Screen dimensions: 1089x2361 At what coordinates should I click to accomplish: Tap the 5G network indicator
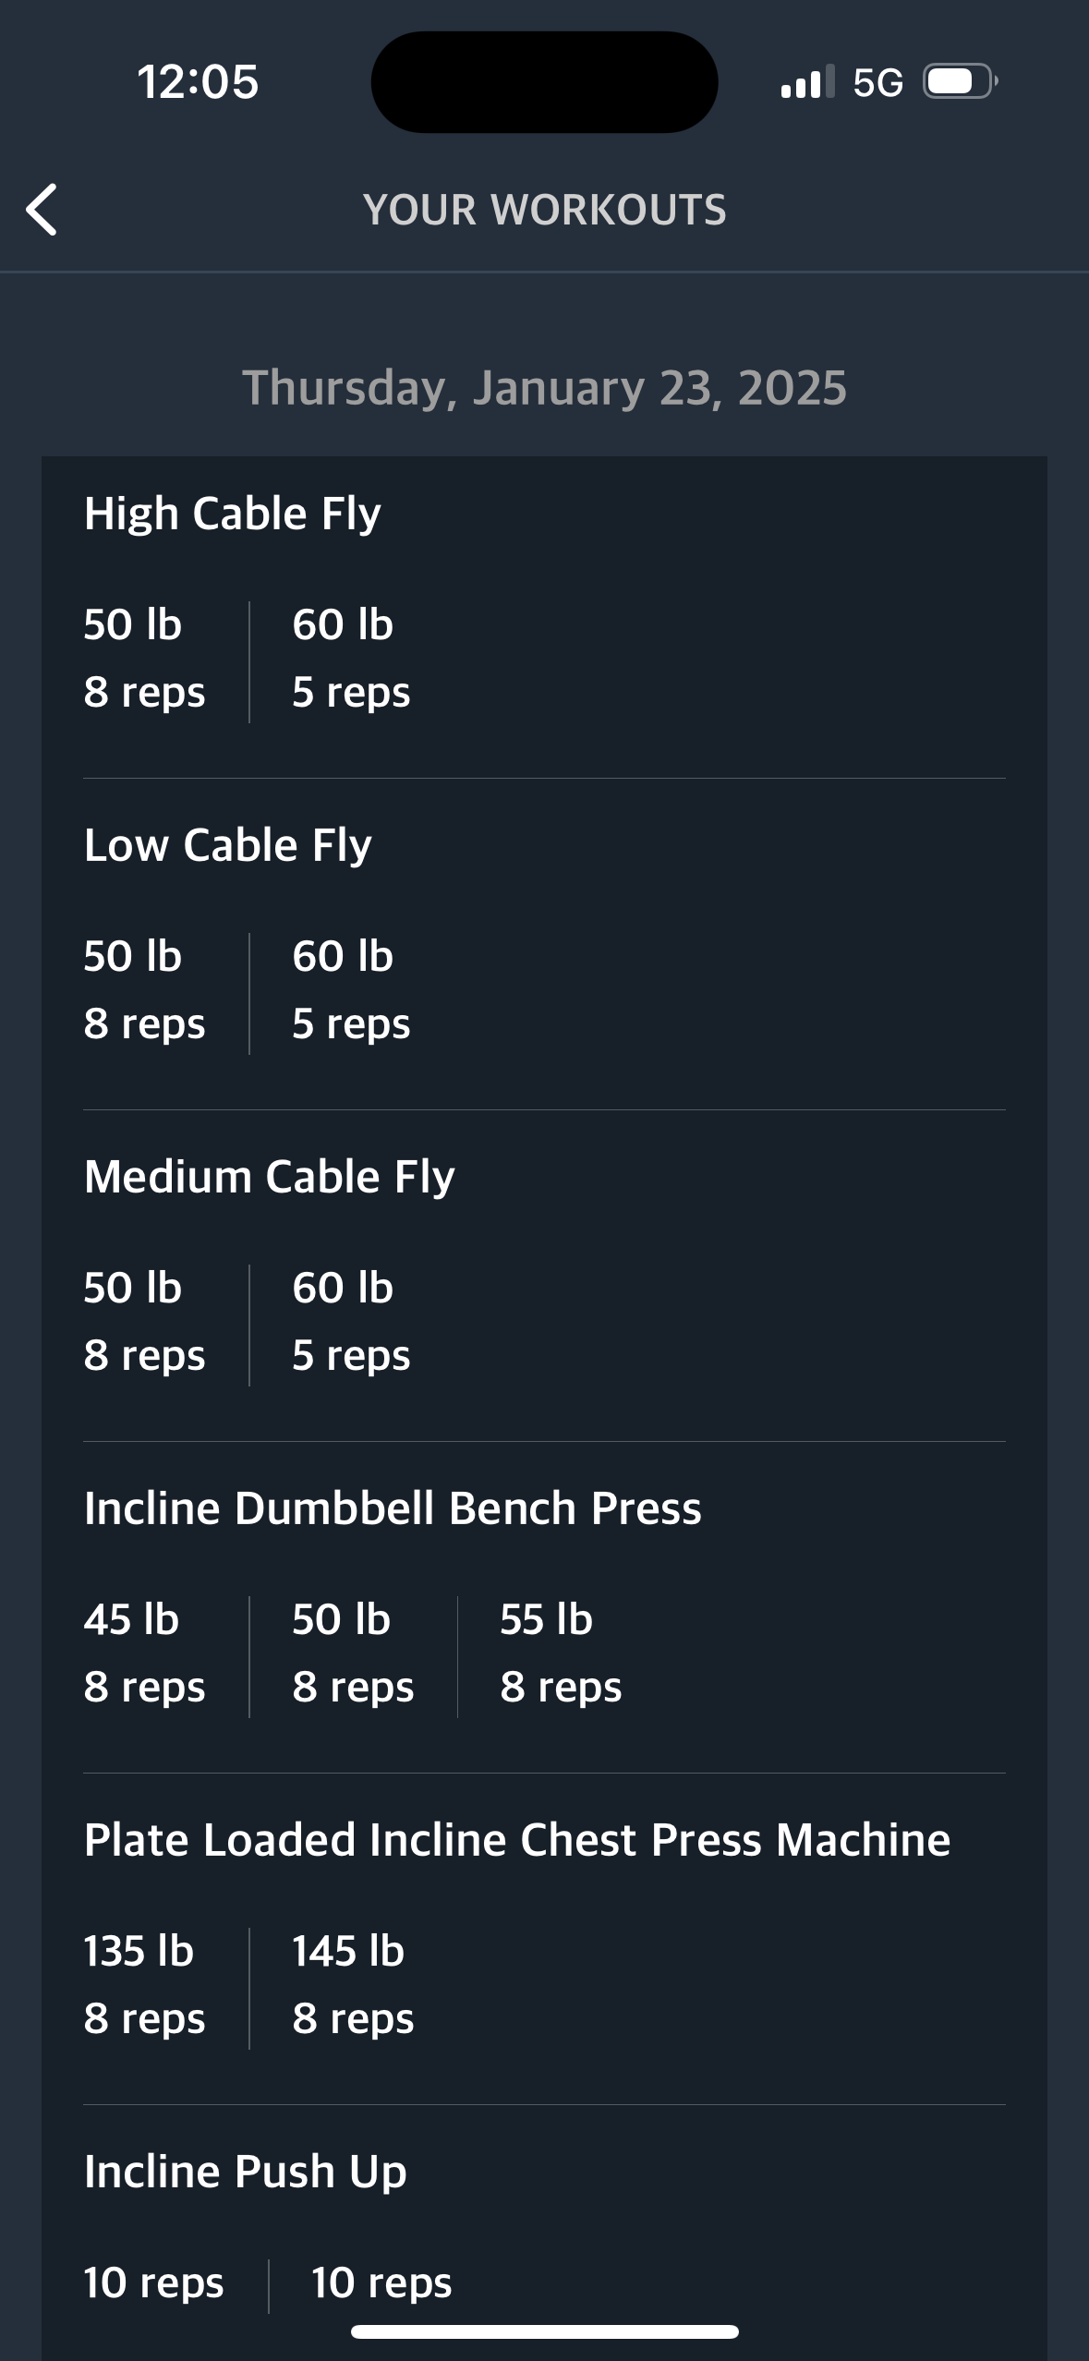(x=877, y=83)
